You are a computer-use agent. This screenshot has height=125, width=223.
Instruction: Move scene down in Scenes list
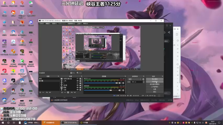[x=50, y=92]
